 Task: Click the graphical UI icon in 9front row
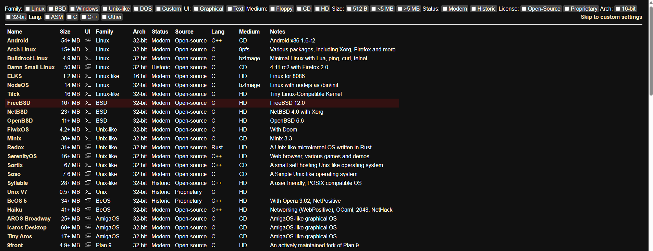pyautogui.click(x=88, y=245)
